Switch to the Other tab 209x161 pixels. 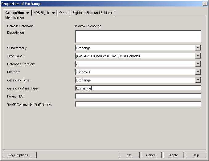[63, 13]
